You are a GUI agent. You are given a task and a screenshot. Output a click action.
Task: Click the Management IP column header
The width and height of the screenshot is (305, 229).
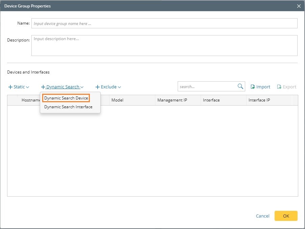[172, 100]
